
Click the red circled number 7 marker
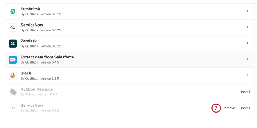(216, 108)
